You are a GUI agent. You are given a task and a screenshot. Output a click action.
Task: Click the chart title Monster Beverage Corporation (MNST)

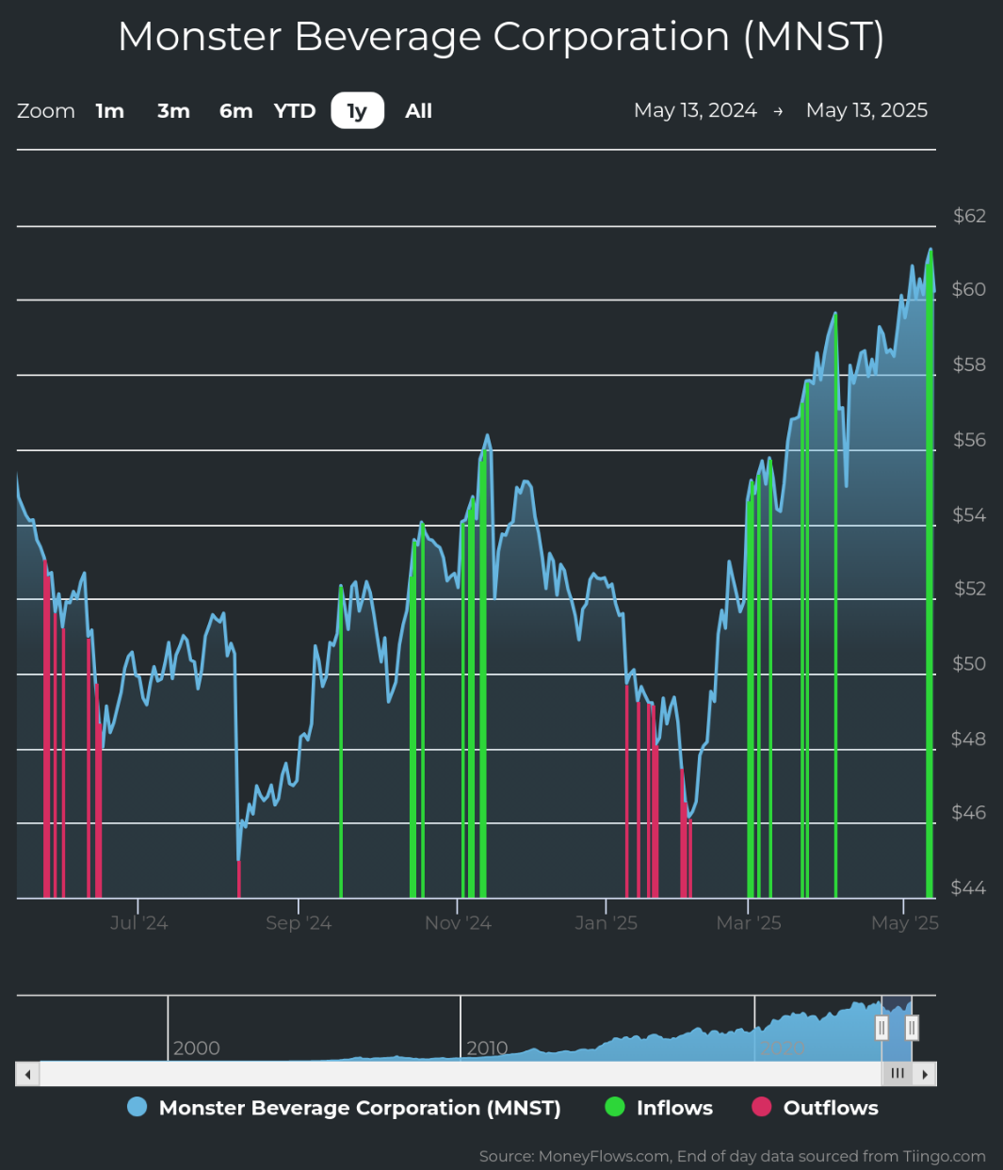[501, 37]
